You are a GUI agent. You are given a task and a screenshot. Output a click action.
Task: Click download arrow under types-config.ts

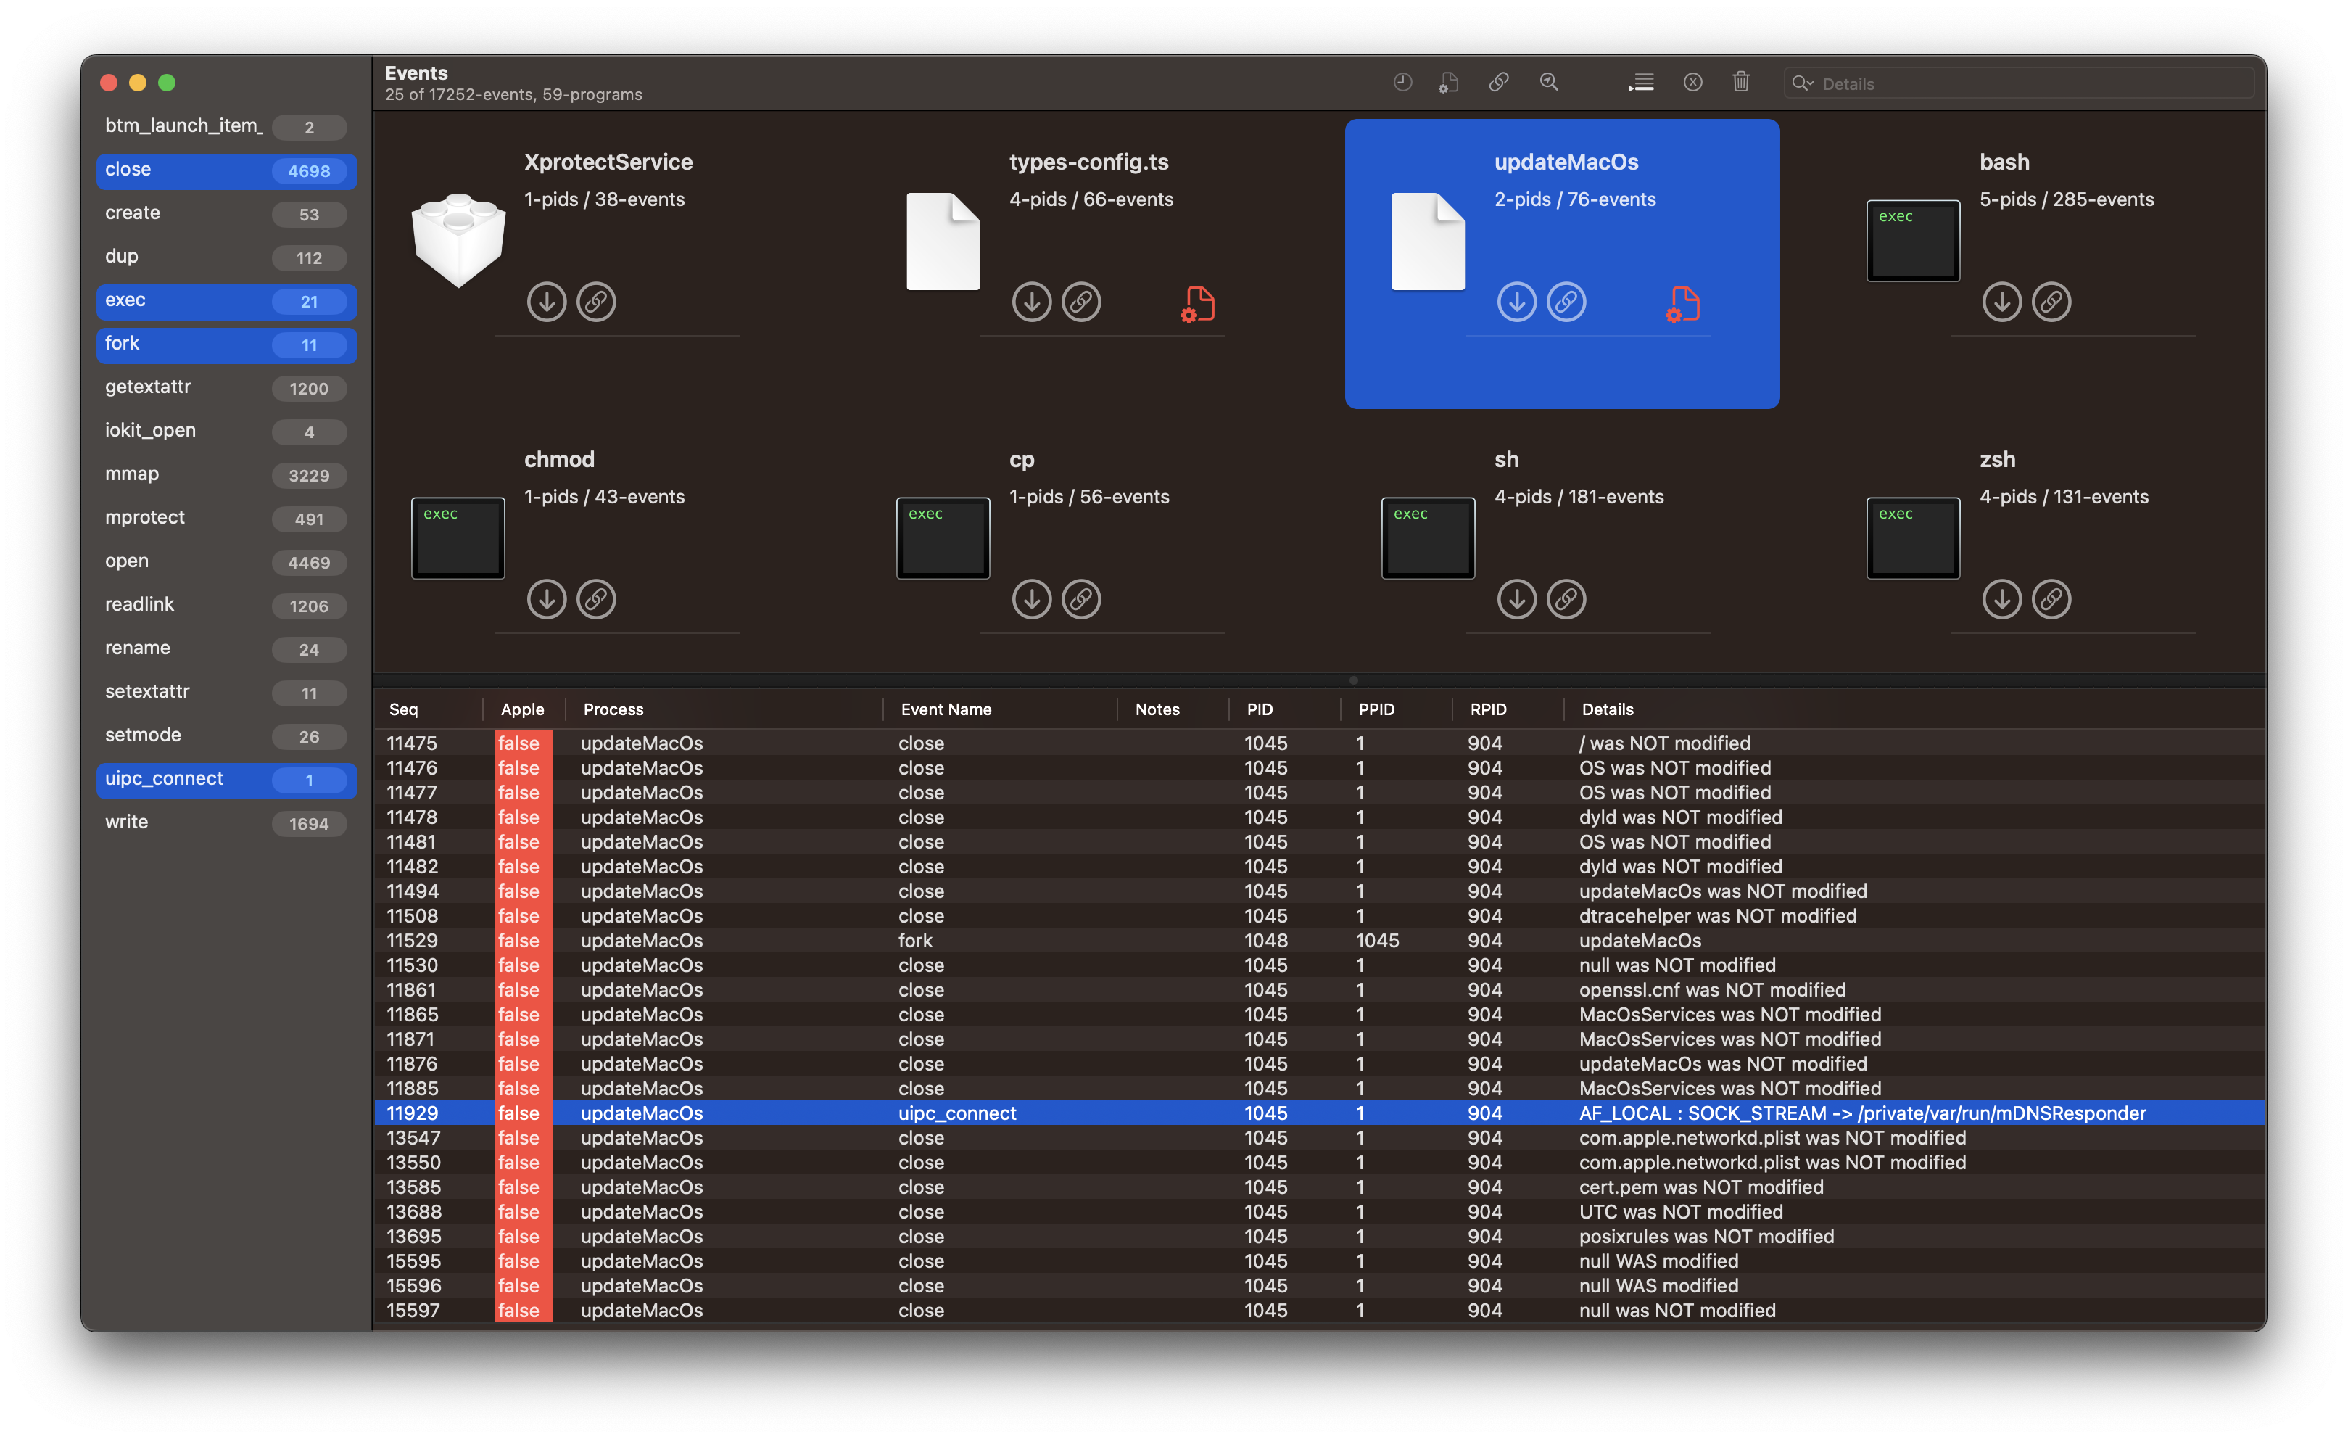(1032, 302)
